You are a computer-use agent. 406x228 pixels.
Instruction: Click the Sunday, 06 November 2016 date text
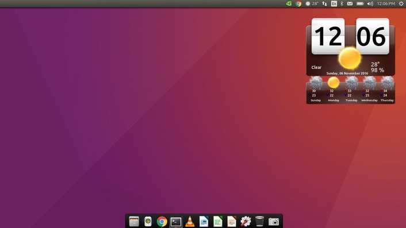click(x=347, y=74)
